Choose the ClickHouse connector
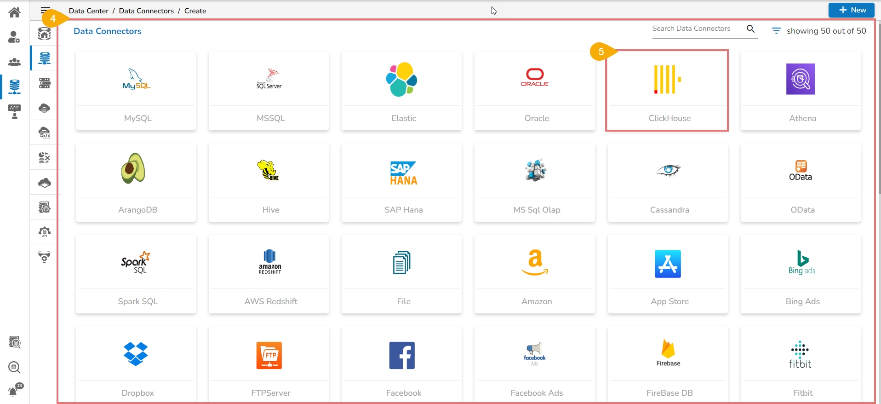This screenshot has width=881, height=404. click(x=667, y=91)
